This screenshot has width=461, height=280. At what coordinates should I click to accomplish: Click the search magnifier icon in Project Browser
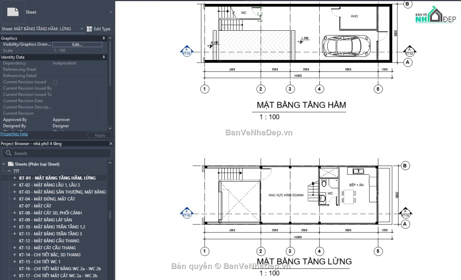(9, 153)
